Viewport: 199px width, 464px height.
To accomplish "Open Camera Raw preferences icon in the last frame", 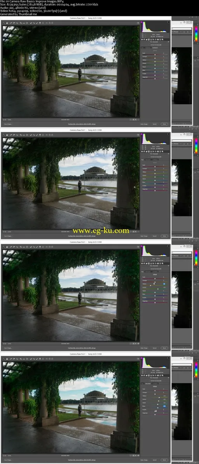I will [46, 359].
